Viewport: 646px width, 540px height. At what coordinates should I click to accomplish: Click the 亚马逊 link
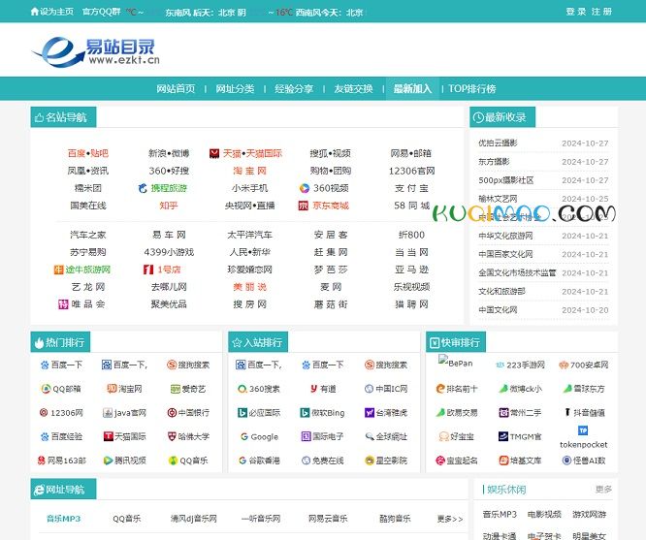tap(411, 270)
